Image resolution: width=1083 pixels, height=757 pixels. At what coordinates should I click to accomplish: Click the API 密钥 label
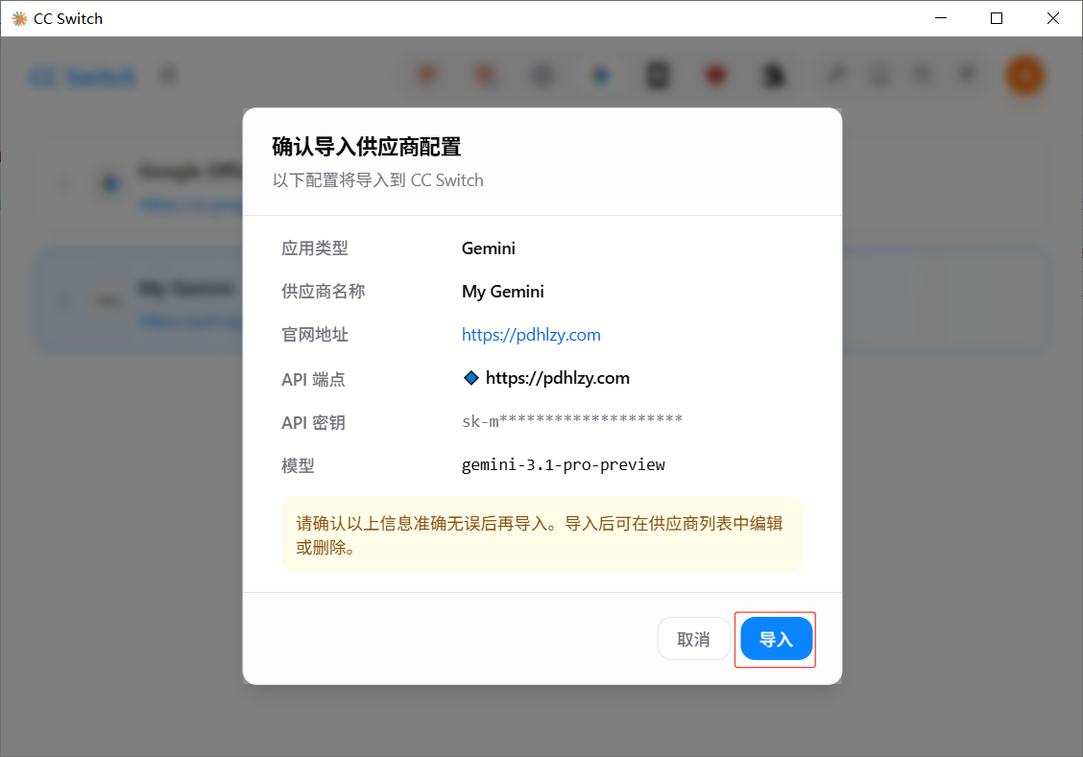coord(313,422)
